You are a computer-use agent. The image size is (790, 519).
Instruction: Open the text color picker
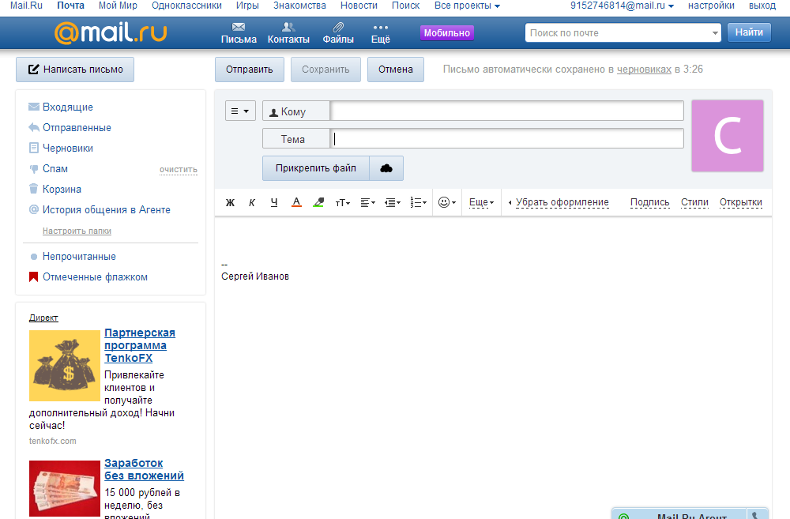[296, 203]
